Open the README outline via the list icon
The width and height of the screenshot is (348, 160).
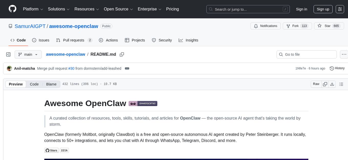[341, 84]
